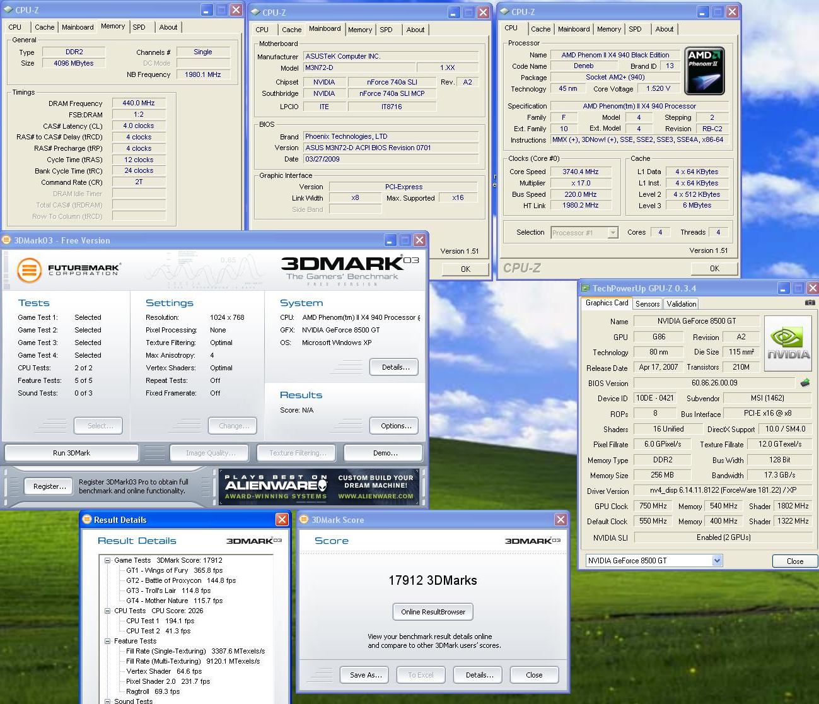Image resolution: width=819 pixels, height=704 pixels.
Task: Close the Result Details window
Action: 282,519
